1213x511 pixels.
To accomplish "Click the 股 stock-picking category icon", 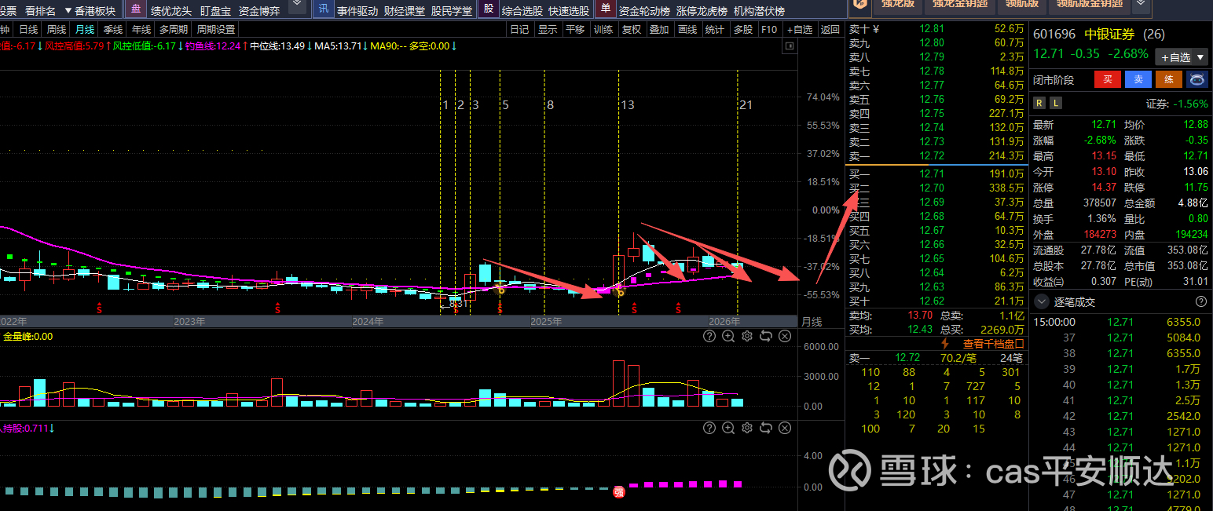I will pyautogui.click(x=489, y=9).
